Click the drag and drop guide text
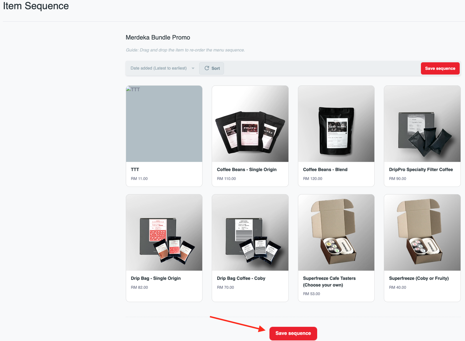Viewport: 465px width, 341px height. point(185,50)
